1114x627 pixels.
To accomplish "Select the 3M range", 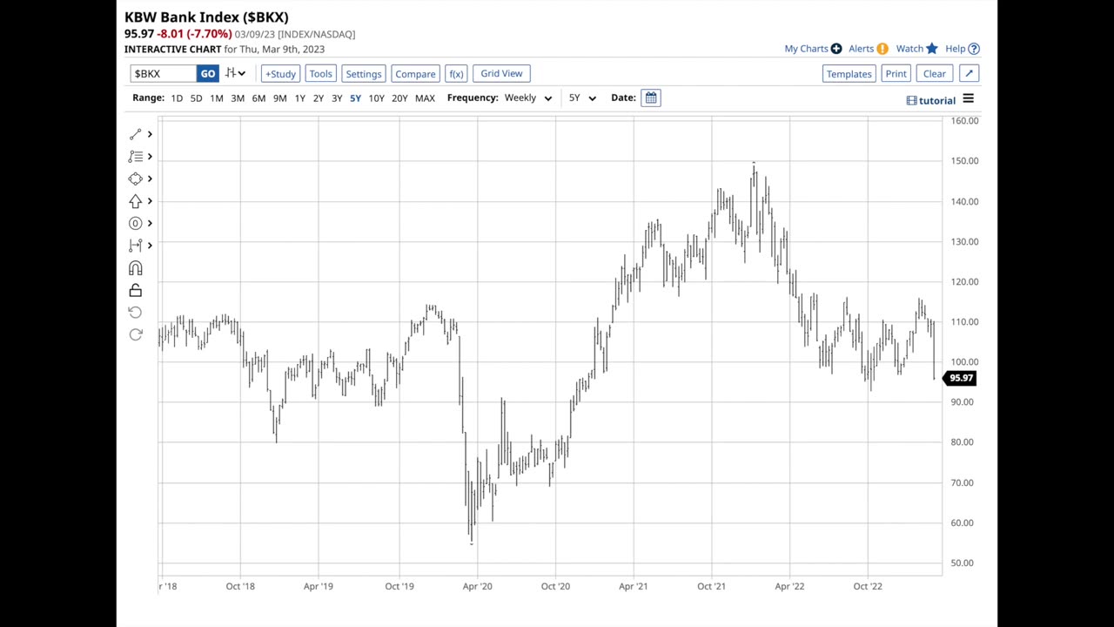I will pyautogui.click(x=238, y=98).
